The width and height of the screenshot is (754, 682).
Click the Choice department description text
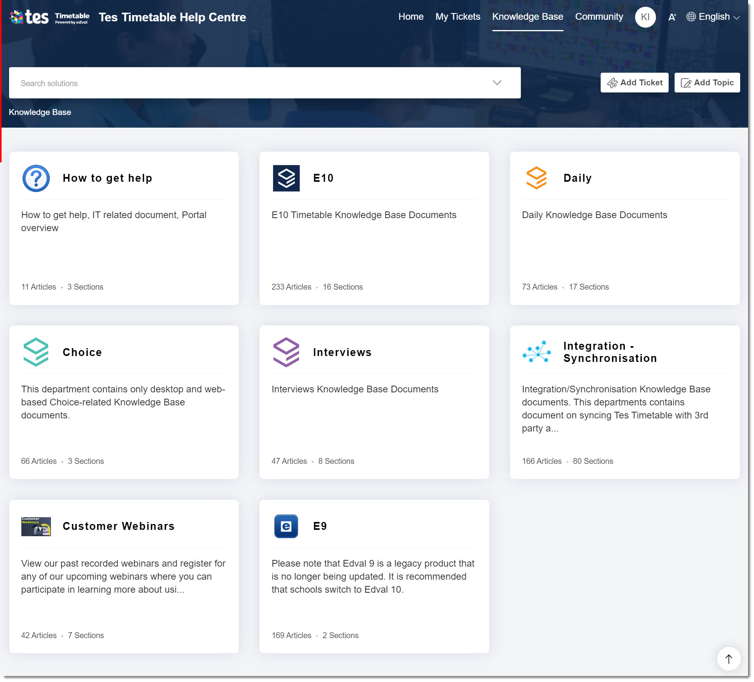pyautogui.click(x=123, y=402)
